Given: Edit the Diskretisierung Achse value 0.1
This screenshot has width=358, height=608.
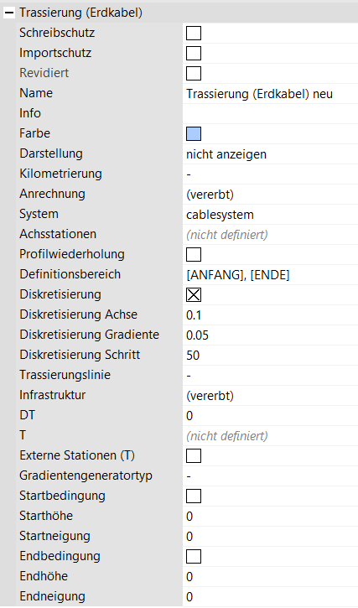Looking at the screenshot, I should pyautogui.click(x=270, y=315).
